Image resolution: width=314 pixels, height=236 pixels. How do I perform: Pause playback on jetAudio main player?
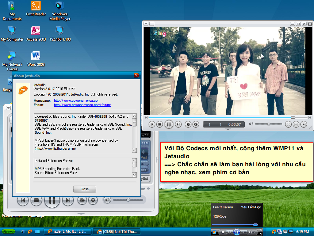pos(52,200)
